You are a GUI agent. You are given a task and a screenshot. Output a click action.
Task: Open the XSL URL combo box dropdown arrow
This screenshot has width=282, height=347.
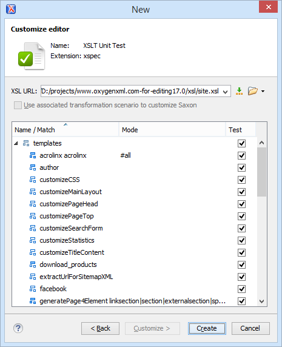coord(226,92)
